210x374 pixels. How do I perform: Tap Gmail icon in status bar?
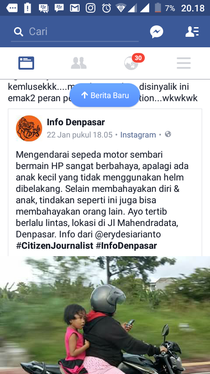point(75,8)
